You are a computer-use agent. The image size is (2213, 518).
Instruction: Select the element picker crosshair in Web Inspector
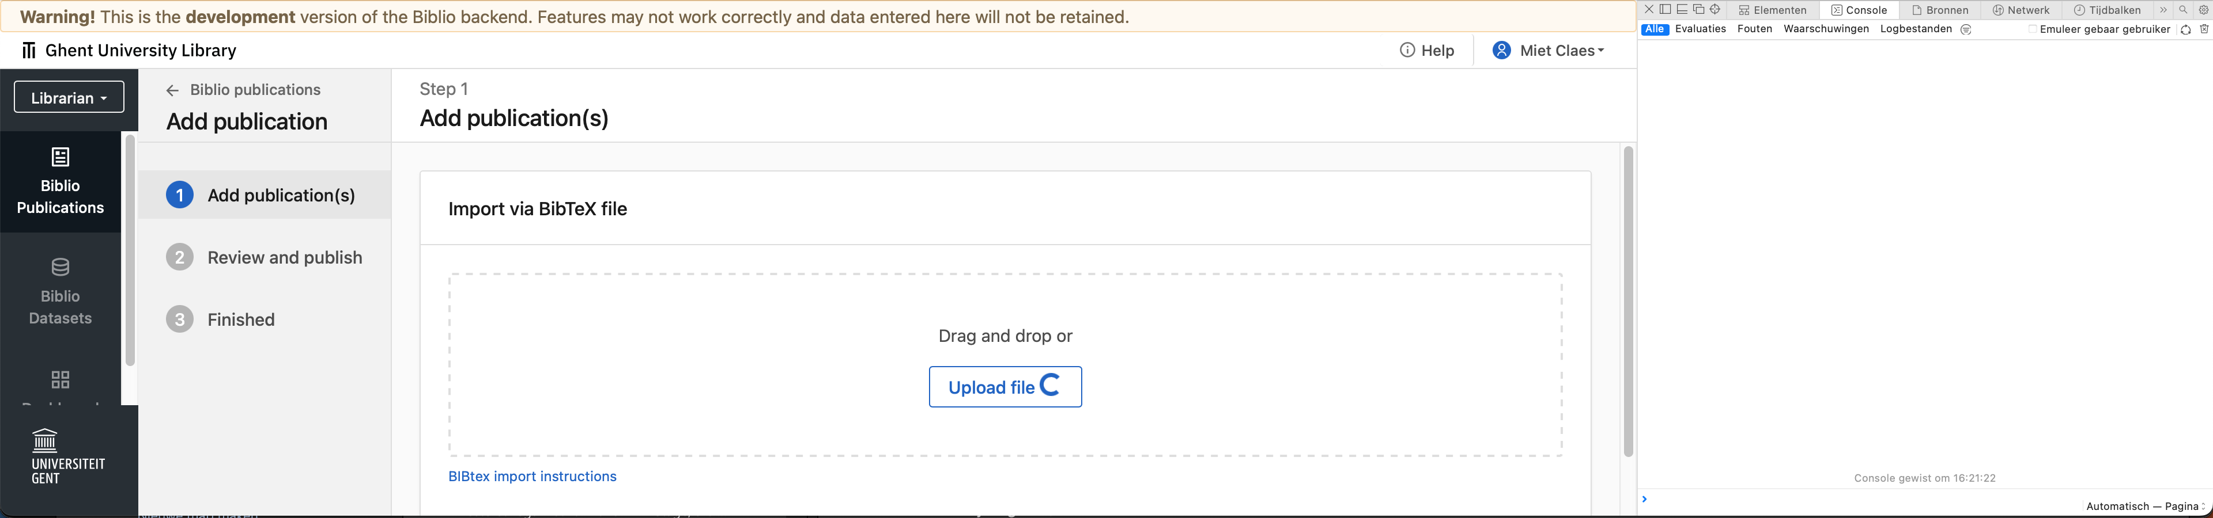tap(1716, 9)
